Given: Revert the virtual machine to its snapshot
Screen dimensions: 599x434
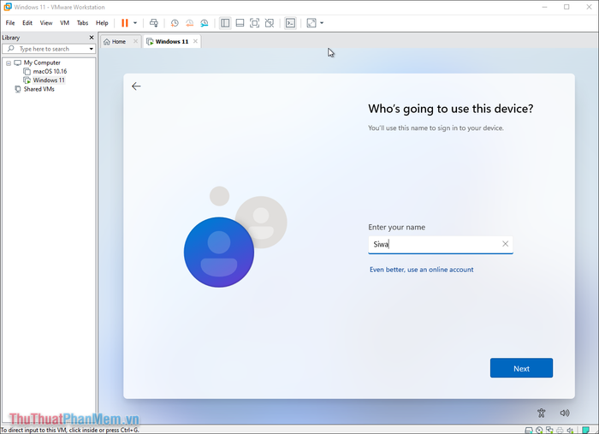Looking at the screenshot, I should pyautogui.click(x=189, y=23).
